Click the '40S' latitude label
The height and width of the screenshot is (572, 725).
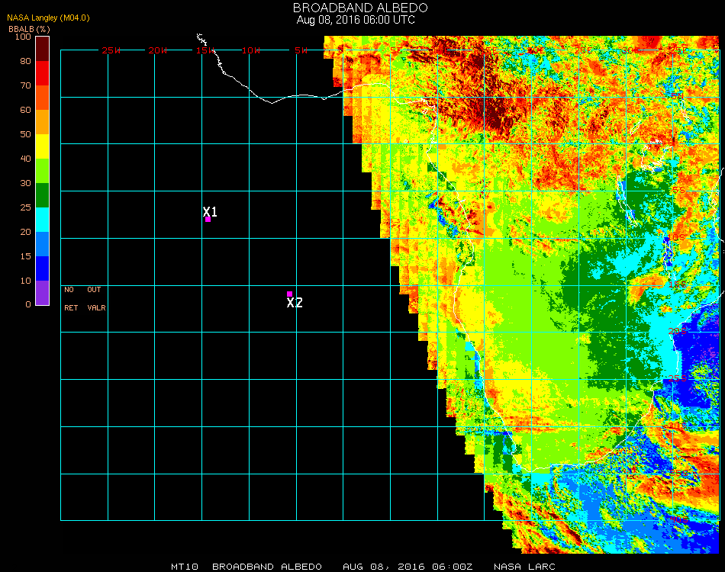[679, 520]
